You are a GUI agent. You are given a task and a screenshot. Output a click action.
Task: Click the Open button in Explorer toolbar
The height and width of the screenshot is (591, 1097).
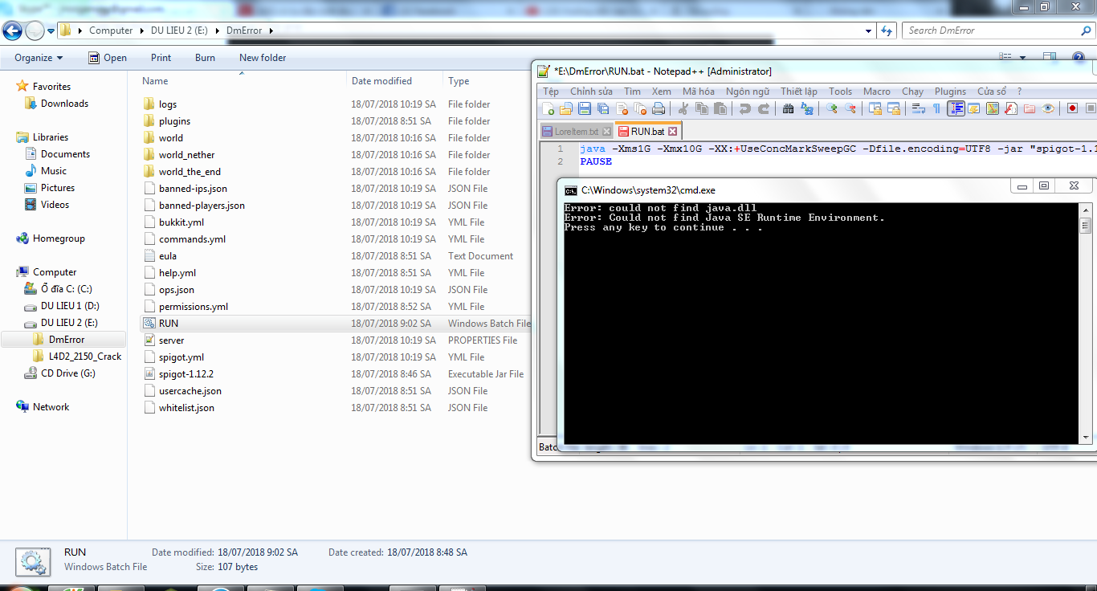[108, 58]
